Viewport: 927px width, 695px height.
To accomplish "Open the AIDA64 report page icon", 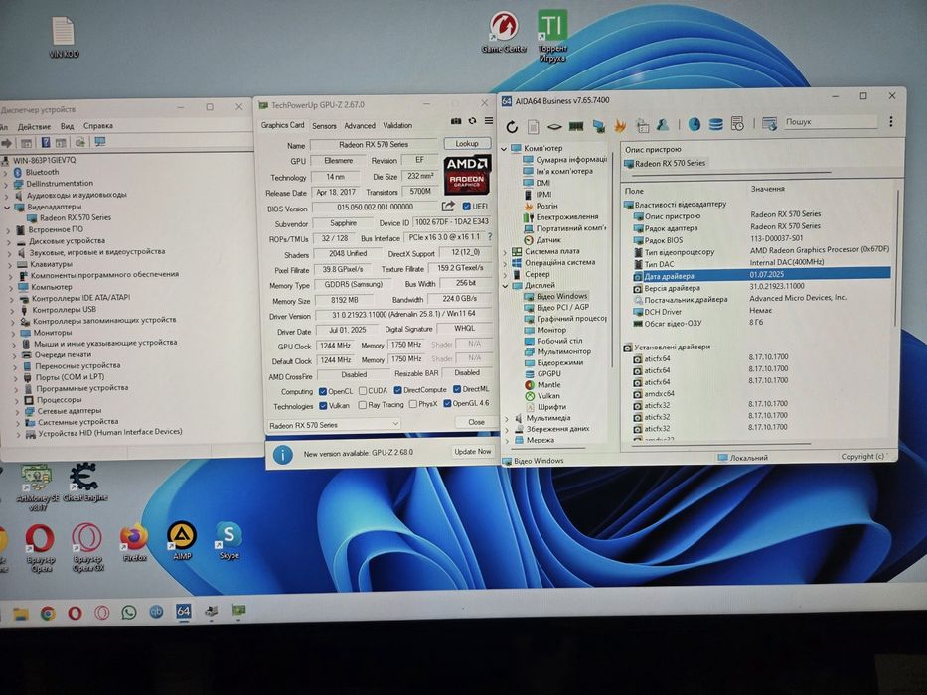I will (x=533, y=126).
